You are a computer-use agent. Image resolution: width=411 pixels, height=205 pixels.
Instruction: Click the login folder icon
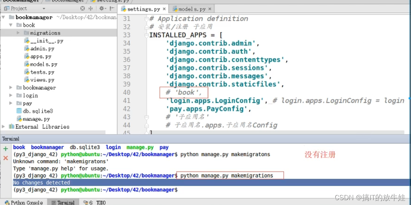[x=19, y=95]
